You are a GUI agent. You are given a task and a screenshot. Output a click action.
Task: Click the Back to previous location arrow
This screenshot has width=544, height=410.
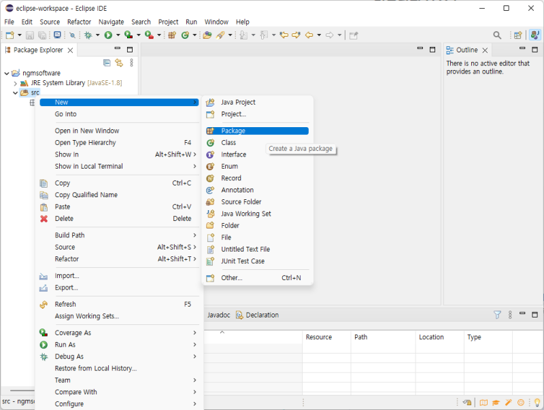click(309, 35)
